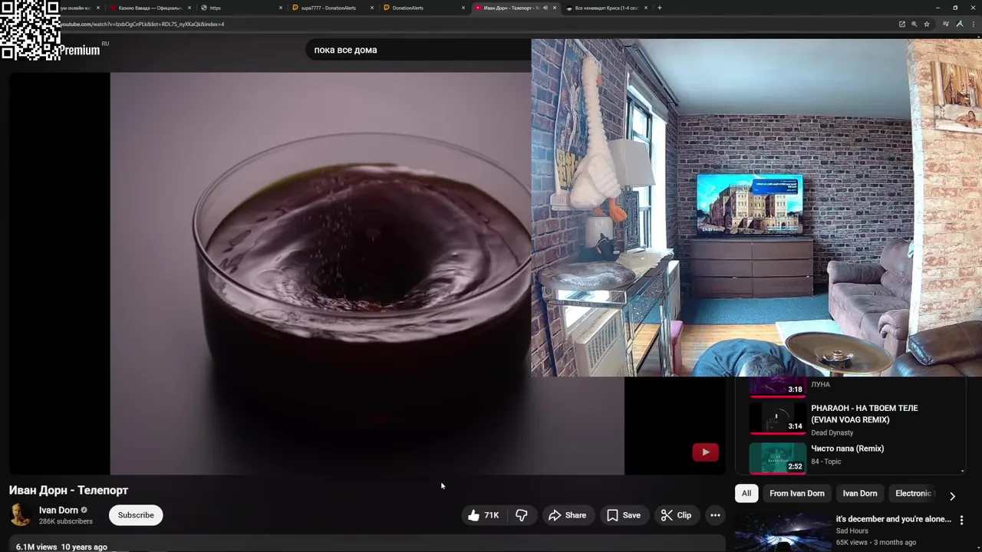Select the Ivan Dorn filter chip
The height and width of the screenshot is (552, 982).
point(860,493)
